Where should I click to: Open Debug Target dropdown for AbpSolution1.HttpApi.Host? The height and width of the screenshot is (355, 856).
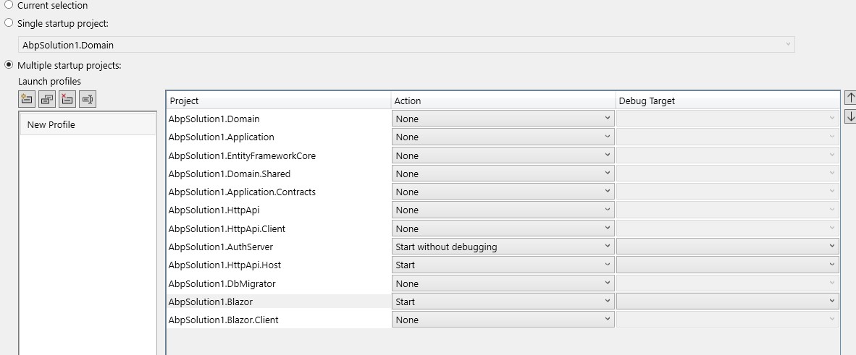coord(727,265)
